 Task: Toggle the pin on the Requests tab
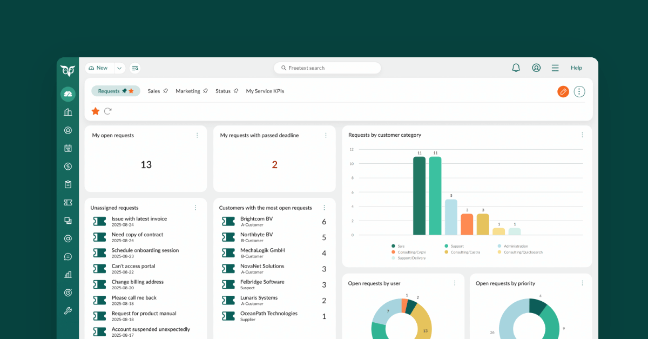pos(124,91)
